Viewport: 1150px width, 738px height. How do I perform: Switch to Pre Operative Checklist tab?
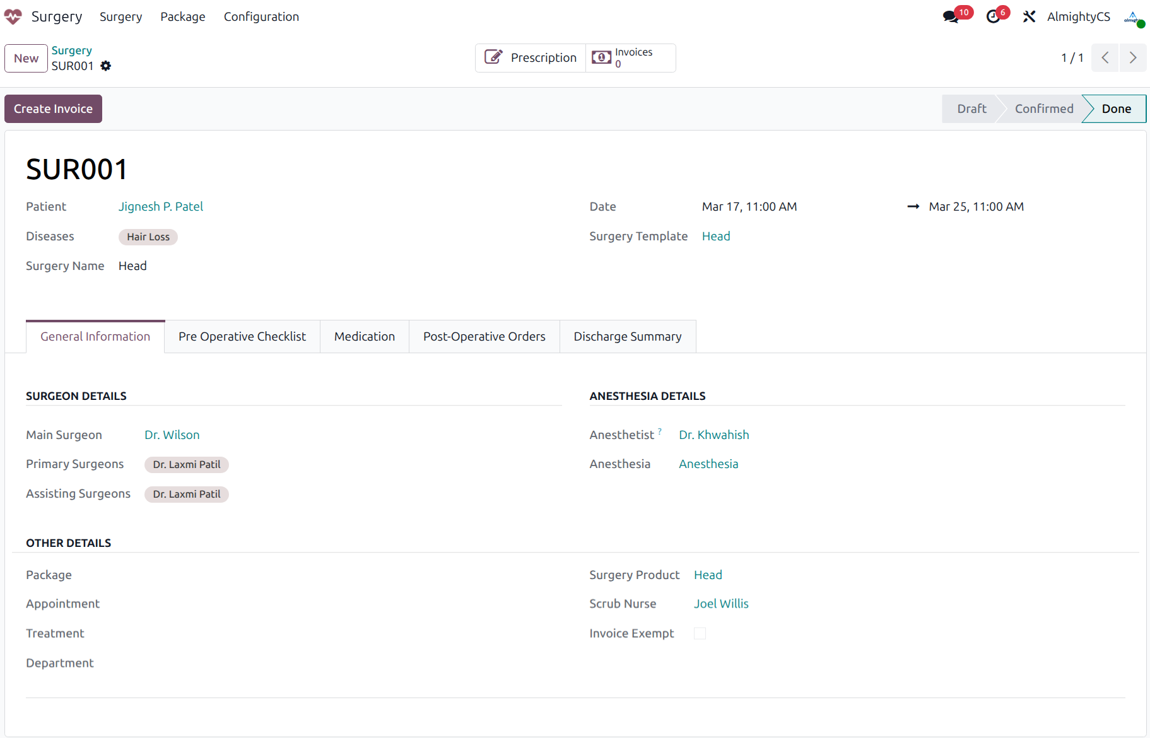click(x=242, y=336)
